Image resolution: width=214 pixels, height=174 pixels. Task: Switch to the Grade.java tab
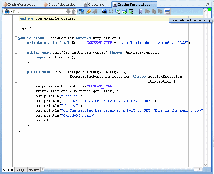pyautogui.click(x=96, y=5)
